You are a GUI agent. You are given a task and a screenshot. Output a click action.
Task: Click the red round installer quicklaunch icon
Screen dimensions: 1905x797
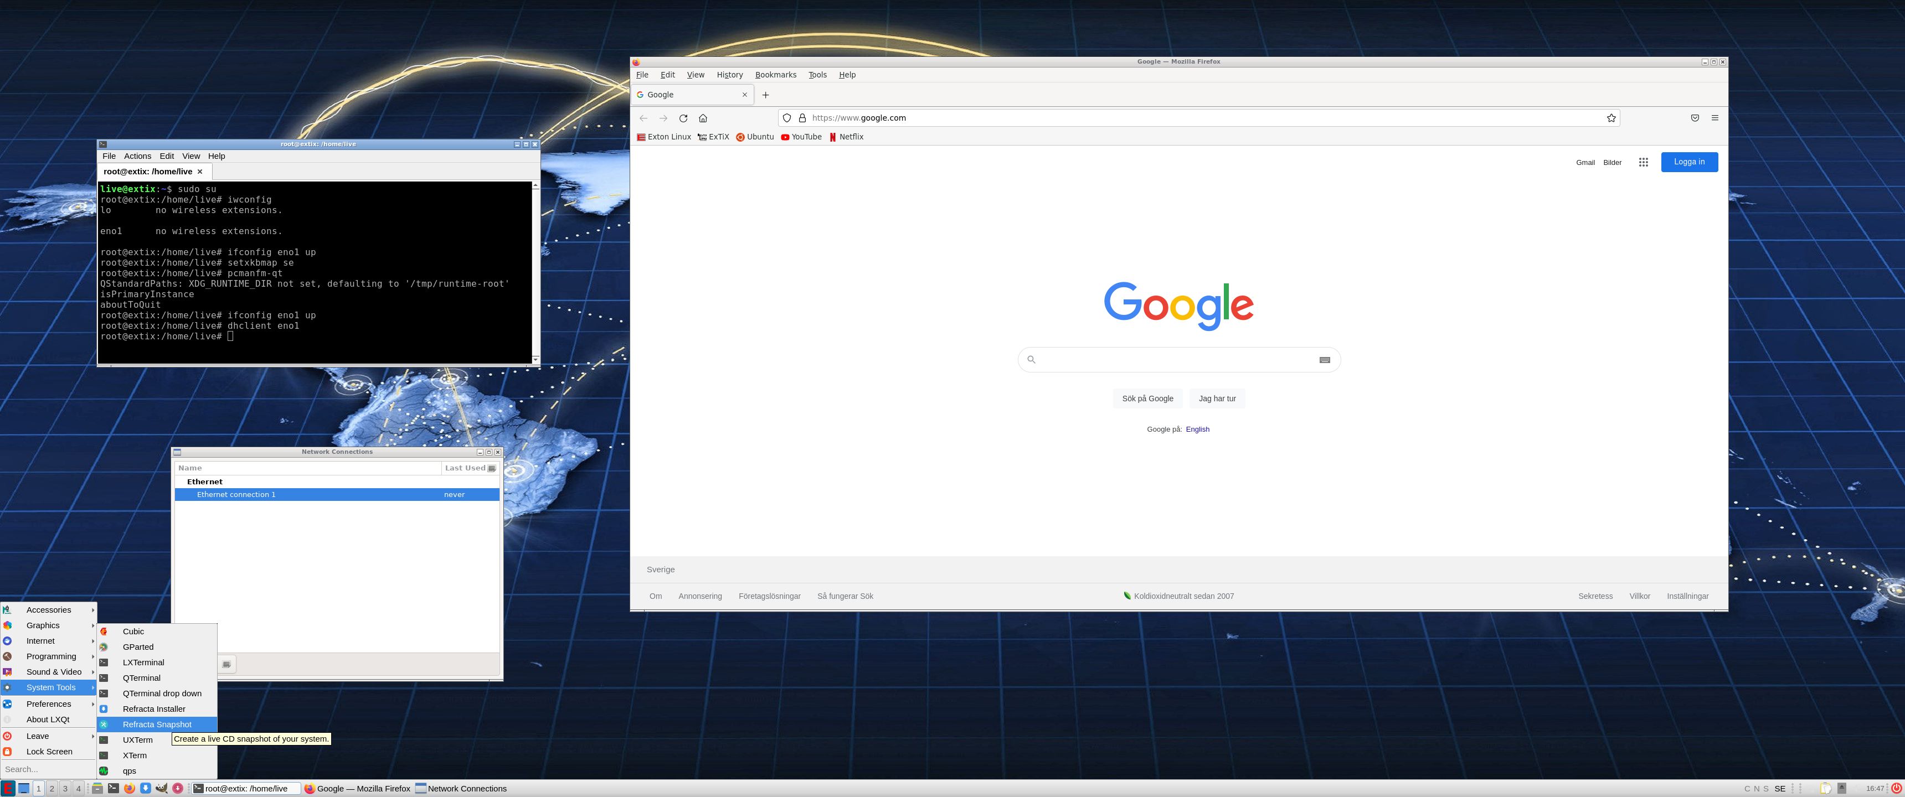point(177,788)
